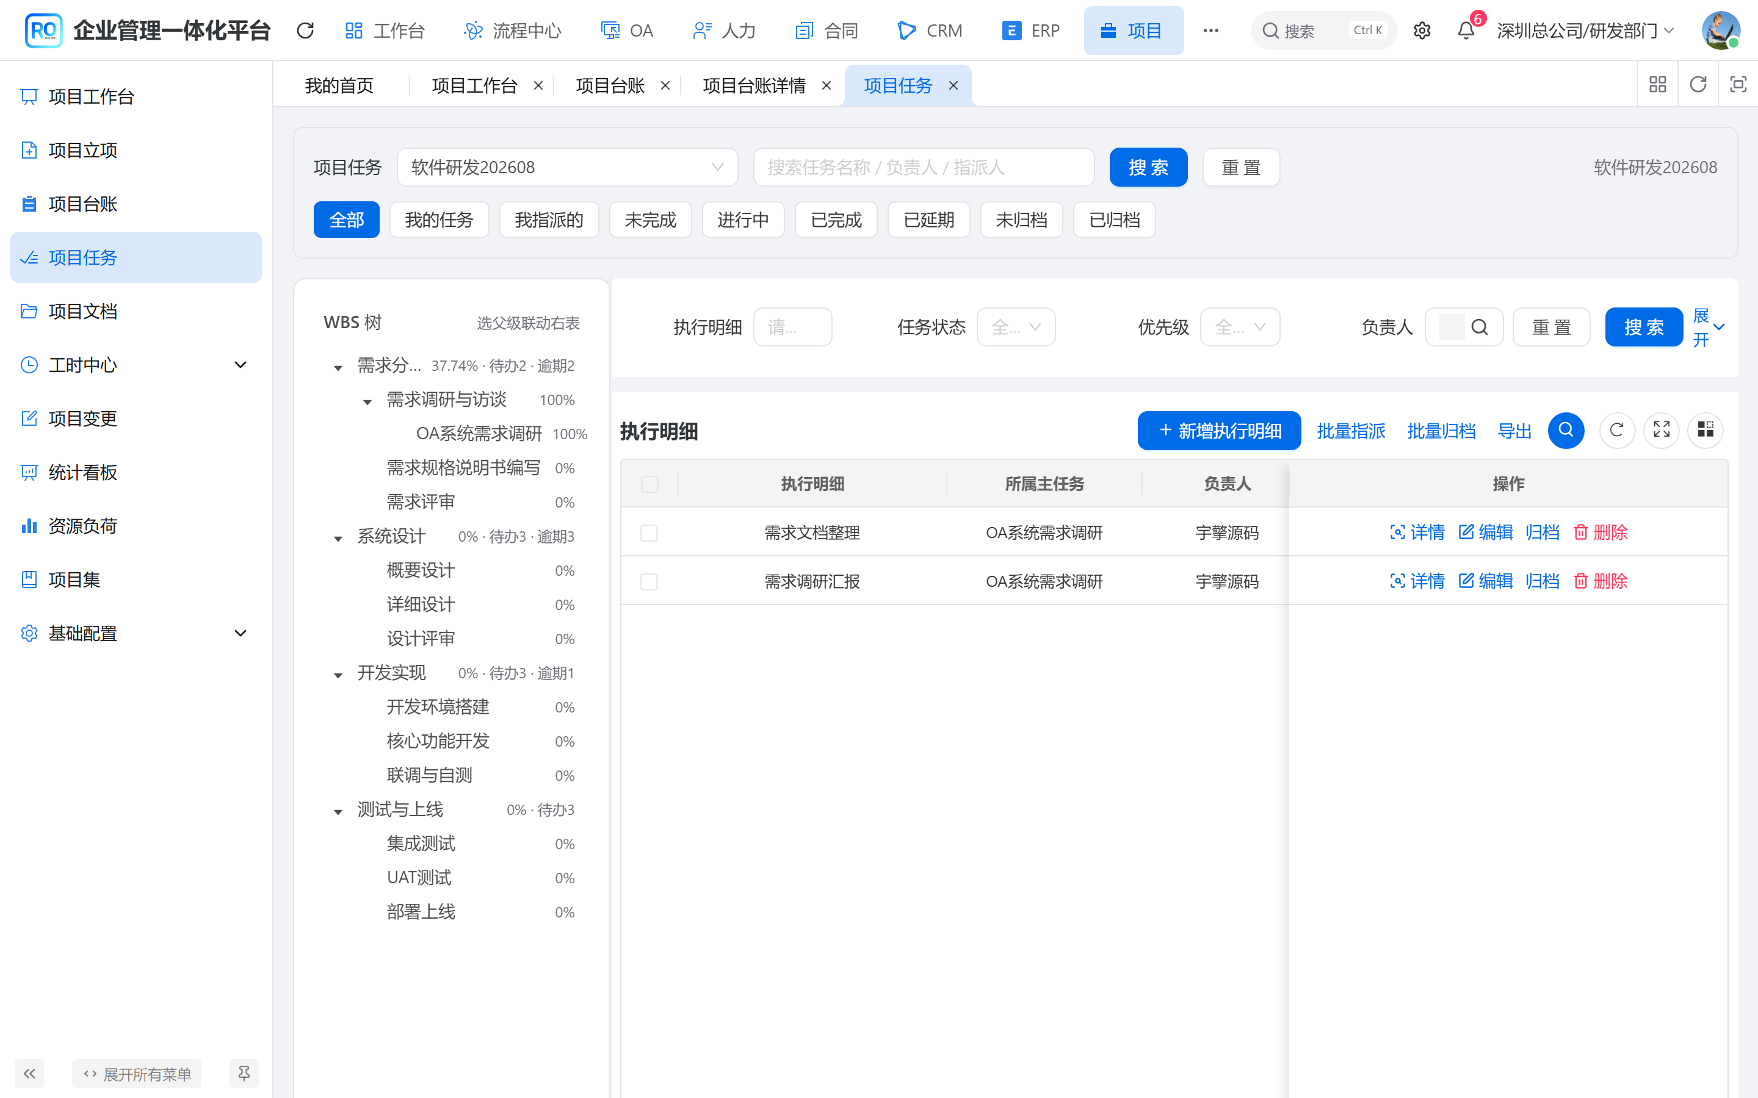
Task: Click 新增执行明细 button
Action: point(1219,431)
